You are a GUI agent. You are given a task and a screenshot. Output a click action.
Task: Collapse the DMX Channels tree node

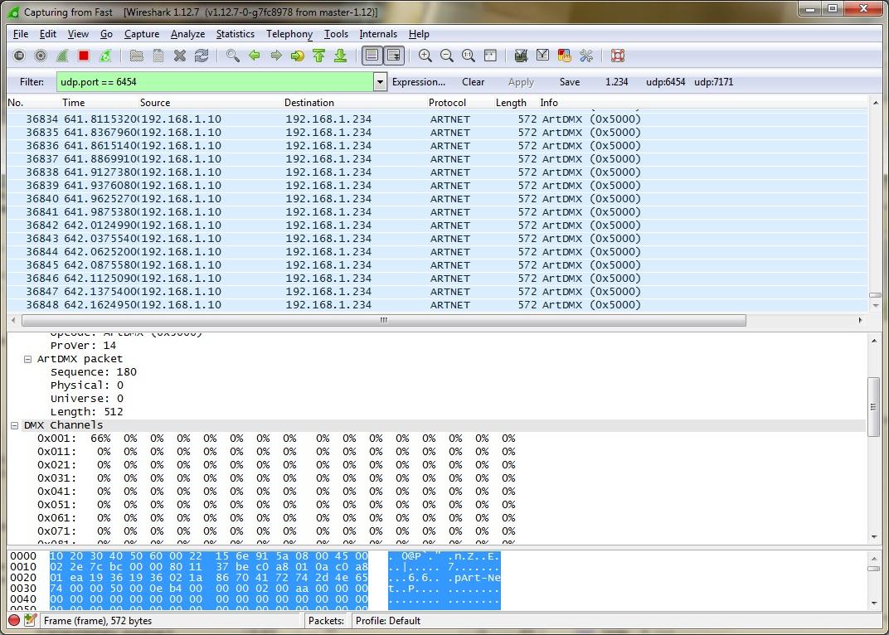(x=14, y=426)
